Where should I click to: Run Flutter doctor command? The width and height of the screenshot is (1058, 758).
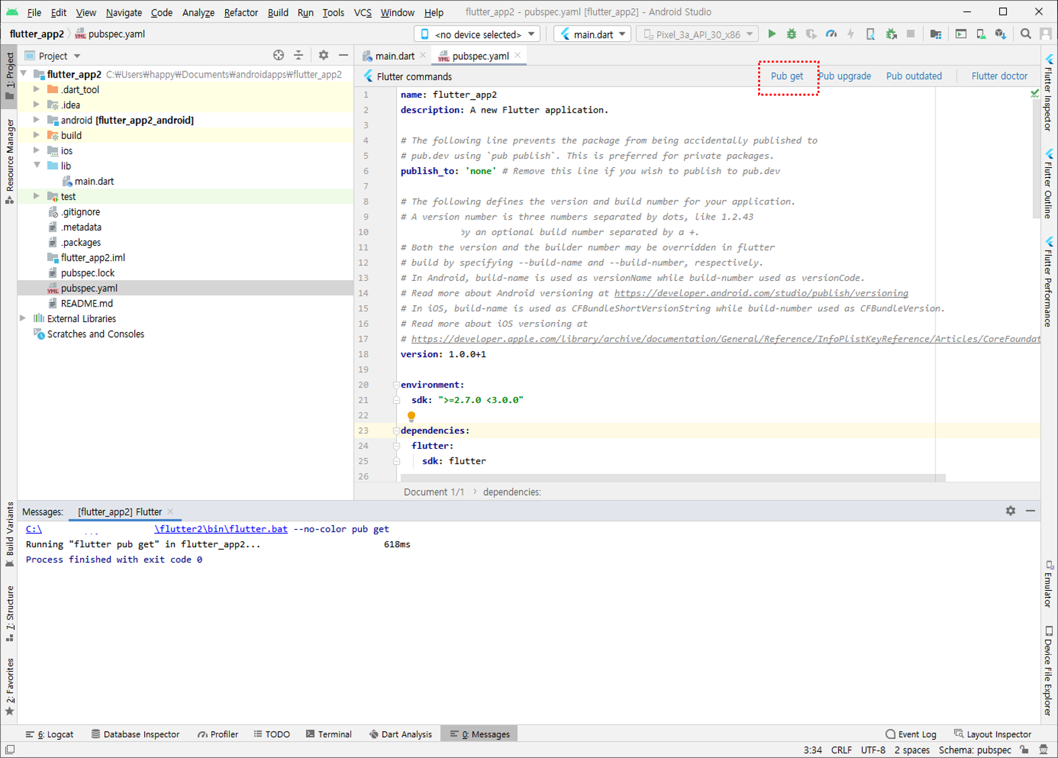point(999,76)
